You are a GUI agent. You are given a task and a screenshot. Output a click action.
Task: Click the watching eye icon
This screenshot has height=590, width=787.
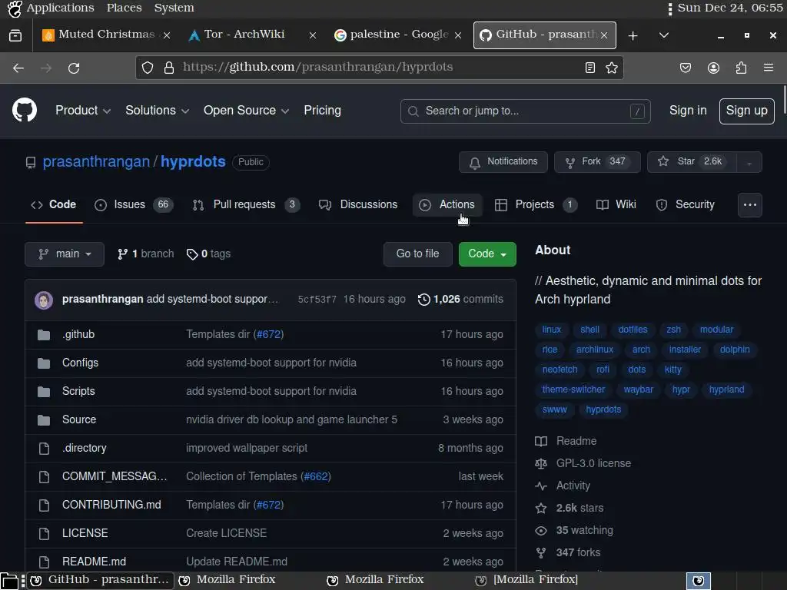click(541, 530)
